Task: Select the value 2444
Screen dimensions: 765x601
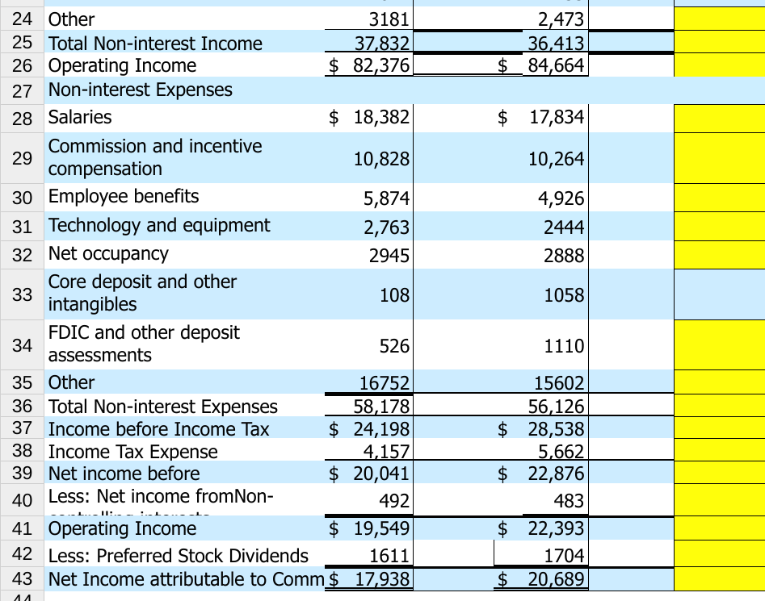Action: point(564,227)
